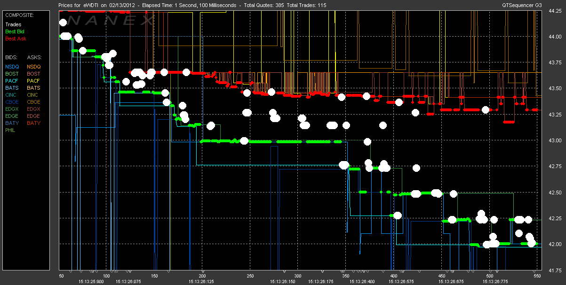Click the NANEX watermark logo
The image size is (566, 285).
point(111,20)
